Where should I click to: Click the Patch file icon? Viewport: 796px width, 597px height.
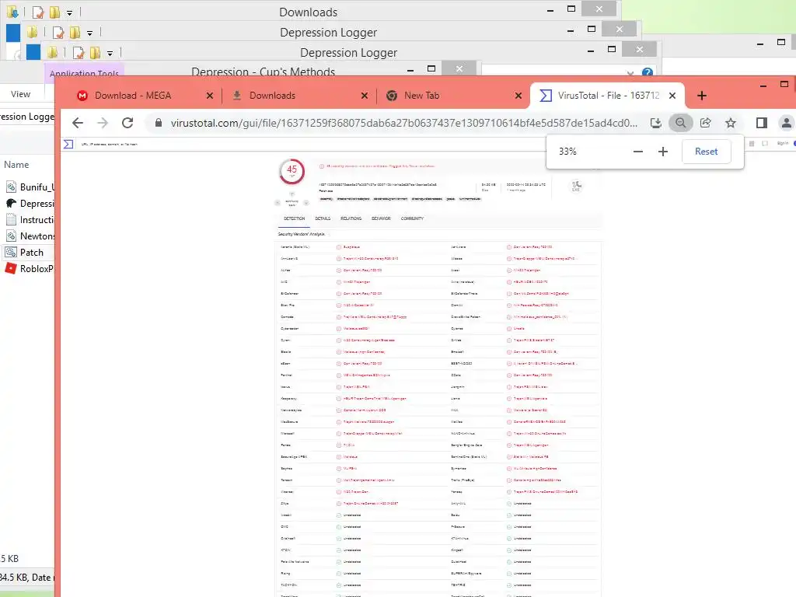11,252
